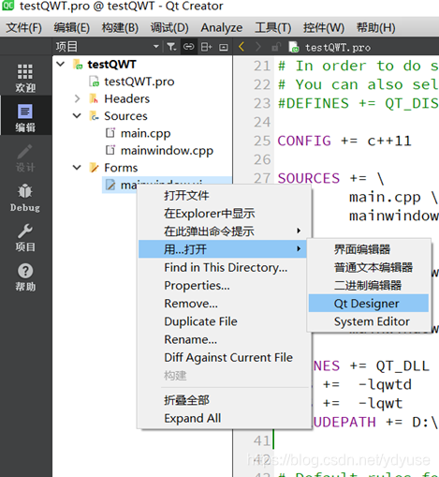Open the Analyze menu

pos(222,28)
